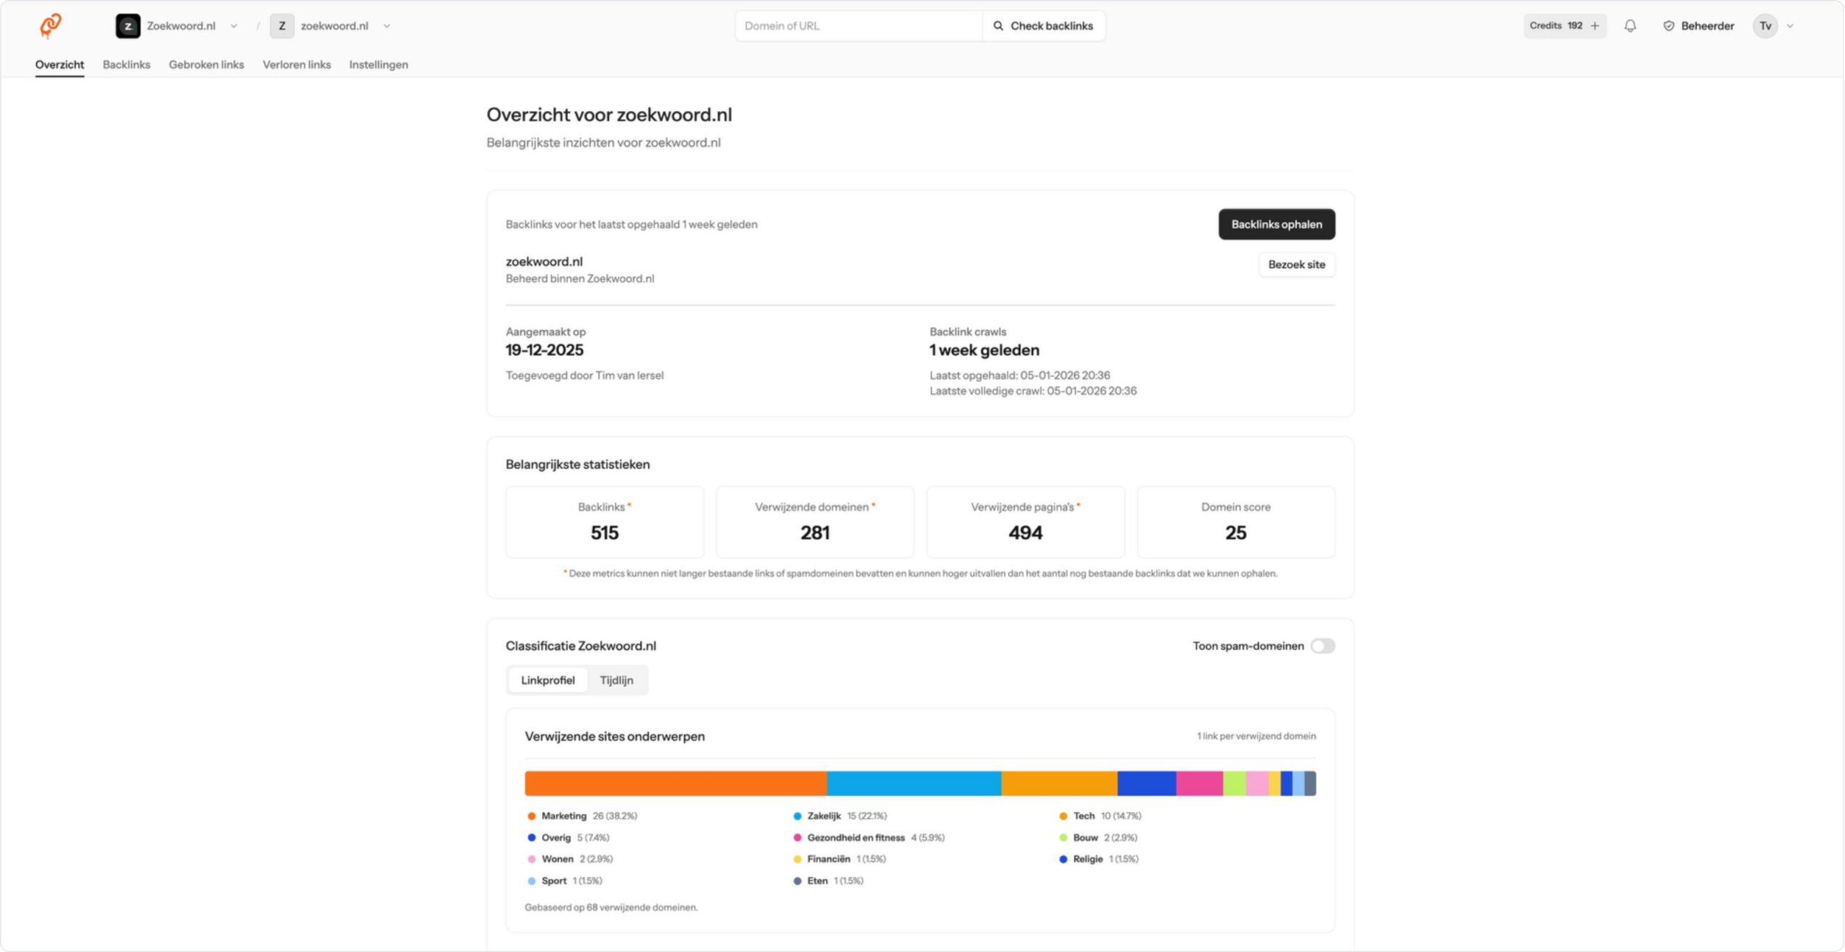The image size is (1845, 952).
Task: Open the notifications bell
Action: [1630, 26]
